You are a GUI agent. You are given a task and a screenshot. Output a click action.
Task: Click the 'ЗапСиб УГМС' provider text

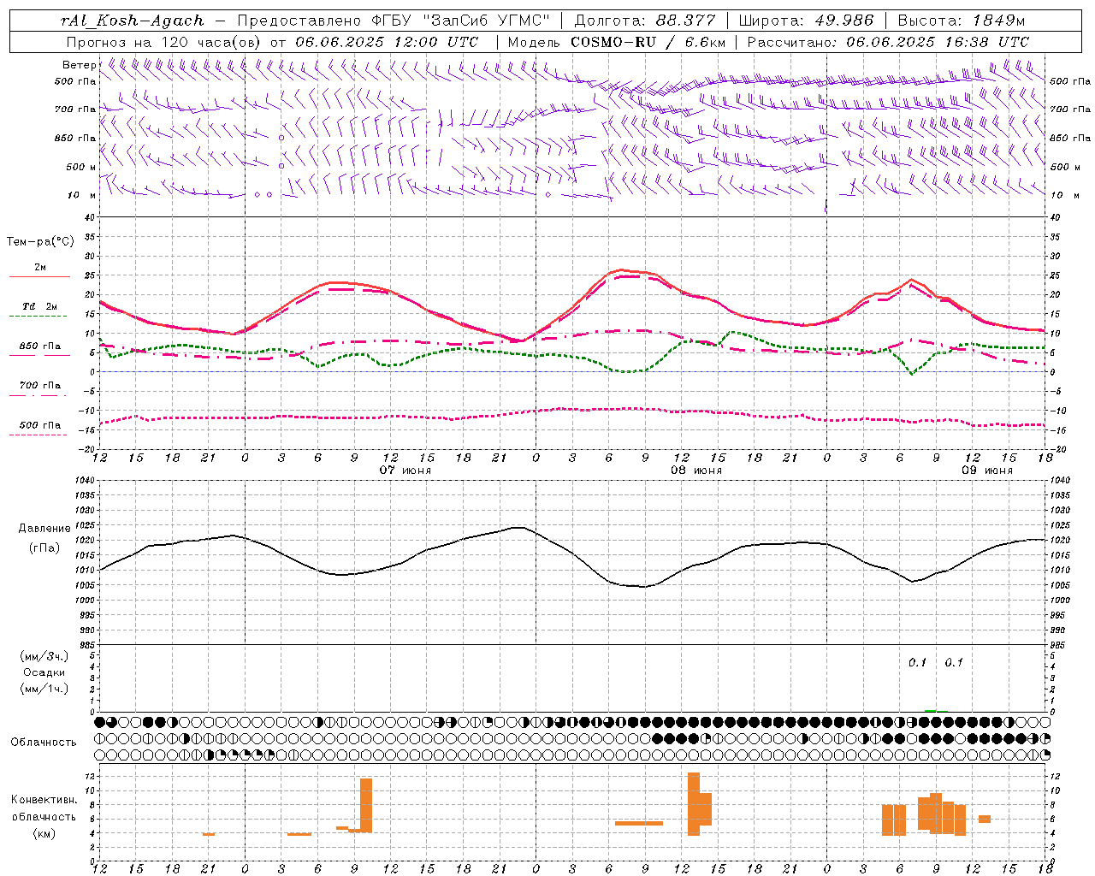point(488,21)
